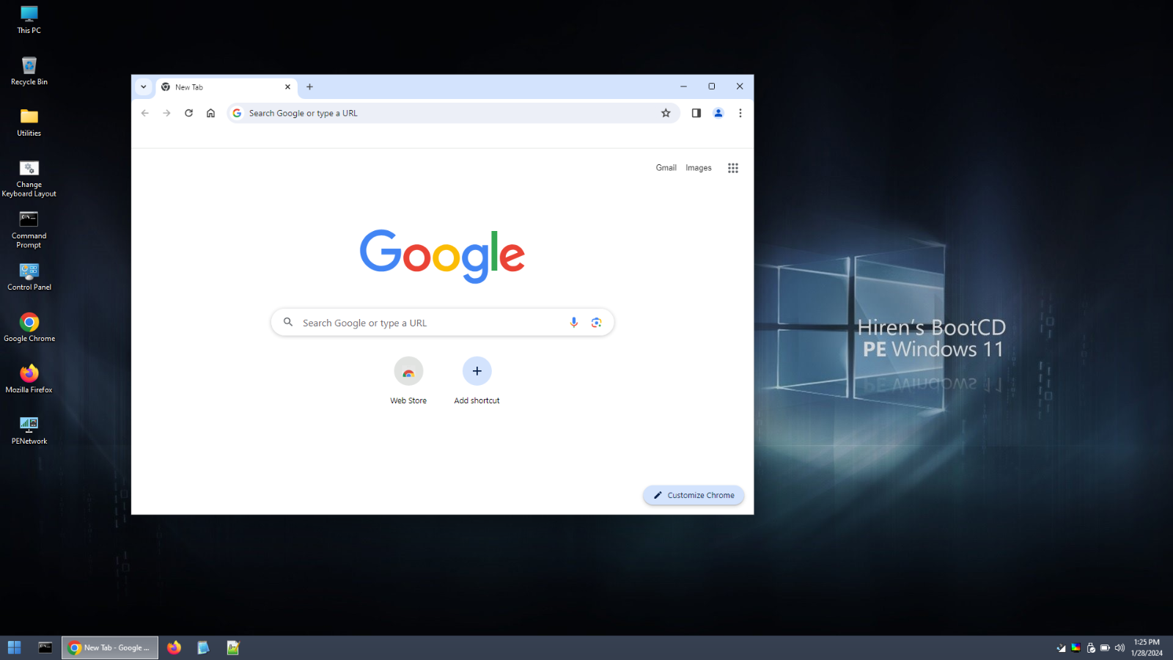Open the Web Store shortcut

[x=408, y=381]
